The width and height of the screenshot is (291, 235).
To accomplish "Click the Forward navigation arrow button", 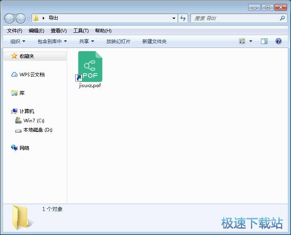I will click(x=20, y=18).
